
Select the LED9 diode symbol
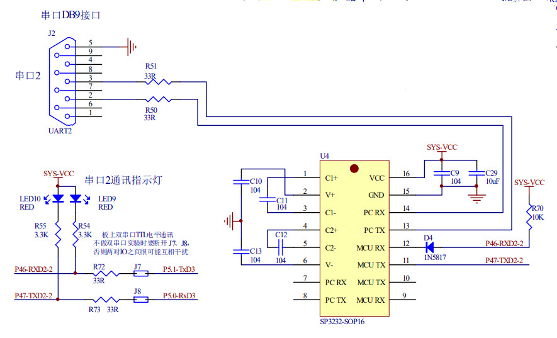pyautogui.click(x=76, y=199)
